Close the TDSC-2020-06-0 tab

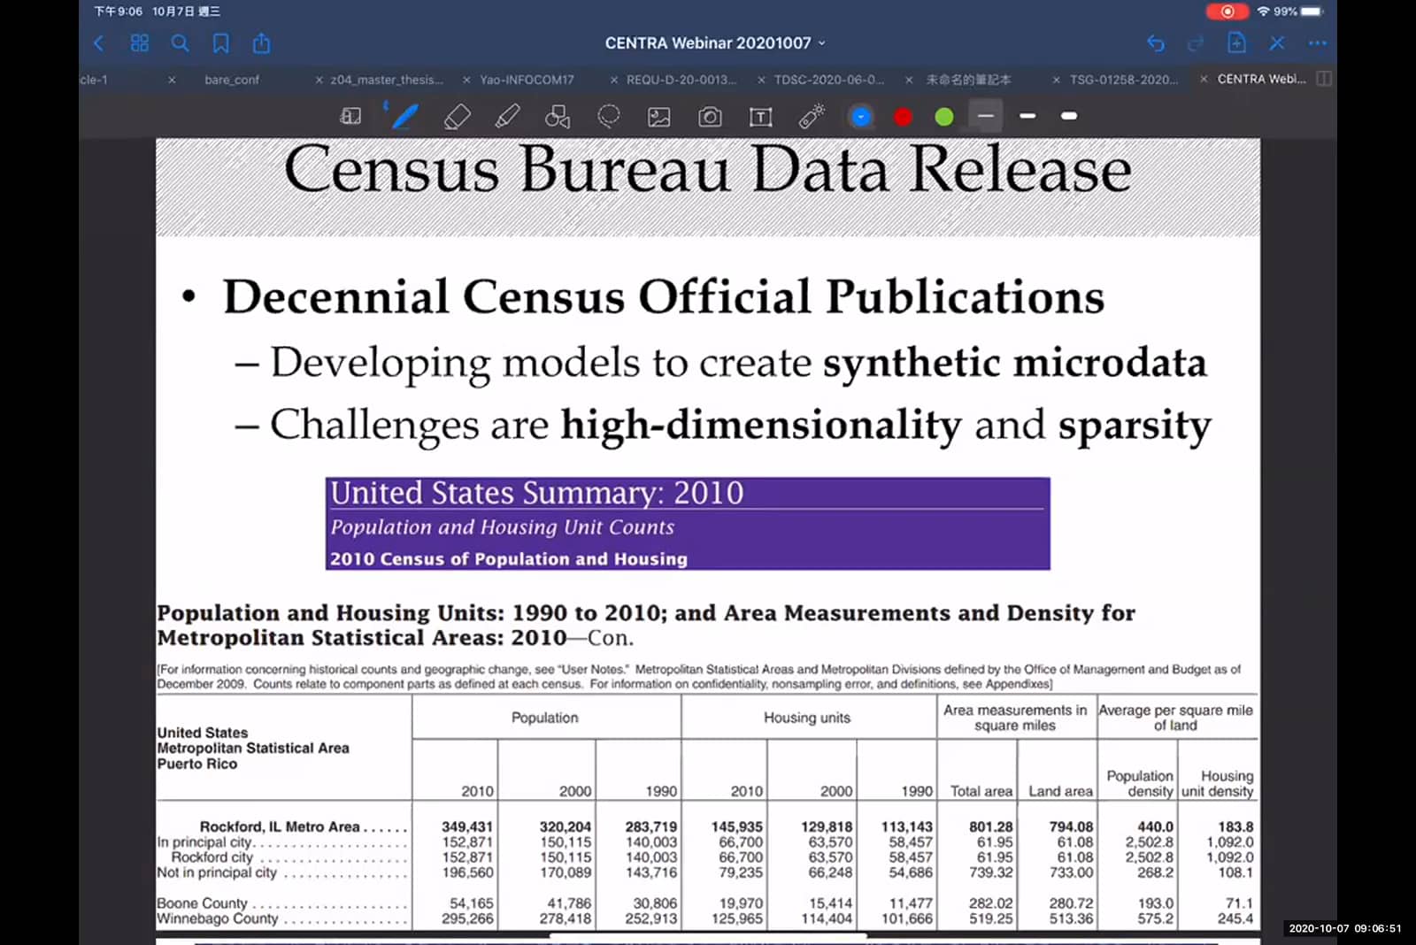[761, 80]
